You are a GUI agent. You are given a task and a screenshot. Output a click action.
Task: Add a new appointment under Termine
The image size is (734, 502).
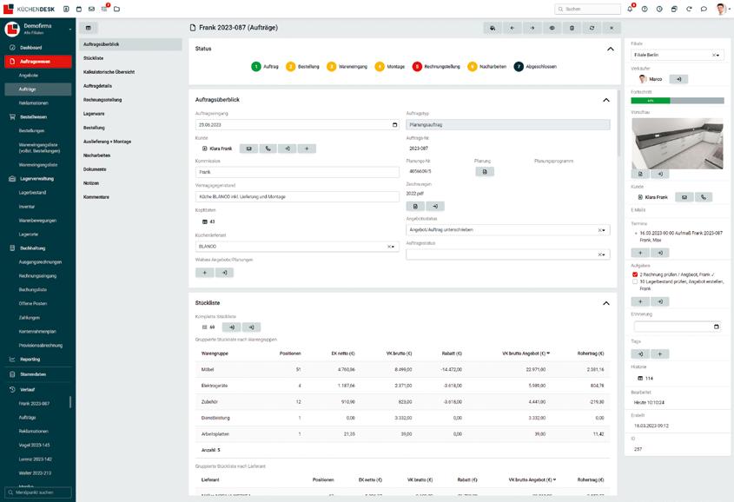tap(640, 253)
